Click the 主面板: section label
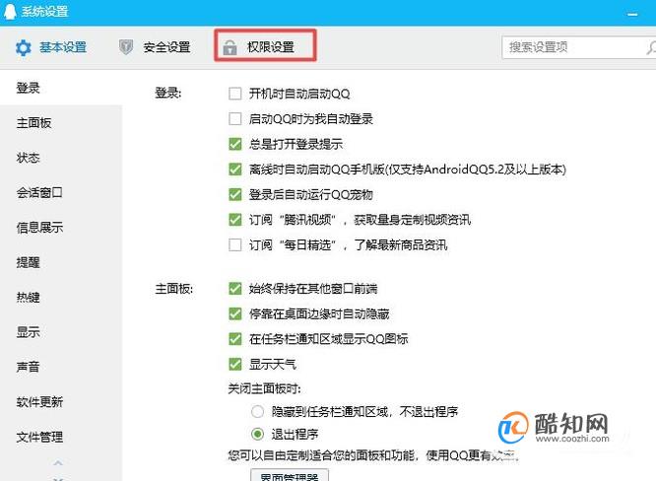The height and width of the screenshot is (481, 656). point(174,289)
